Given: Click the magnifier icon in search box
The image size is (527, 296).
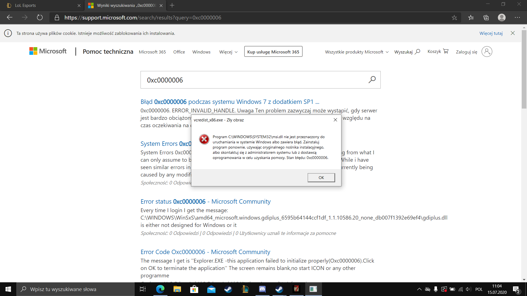Looking at the screenshot, I should coord(372,80).
